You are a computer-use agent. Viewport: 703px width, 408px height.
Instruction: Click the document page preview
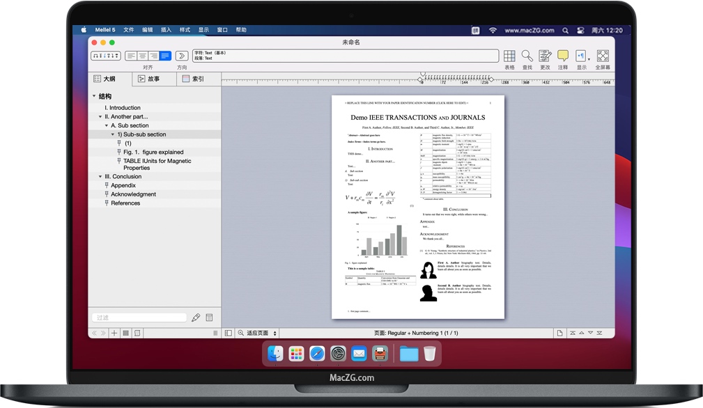418,207
